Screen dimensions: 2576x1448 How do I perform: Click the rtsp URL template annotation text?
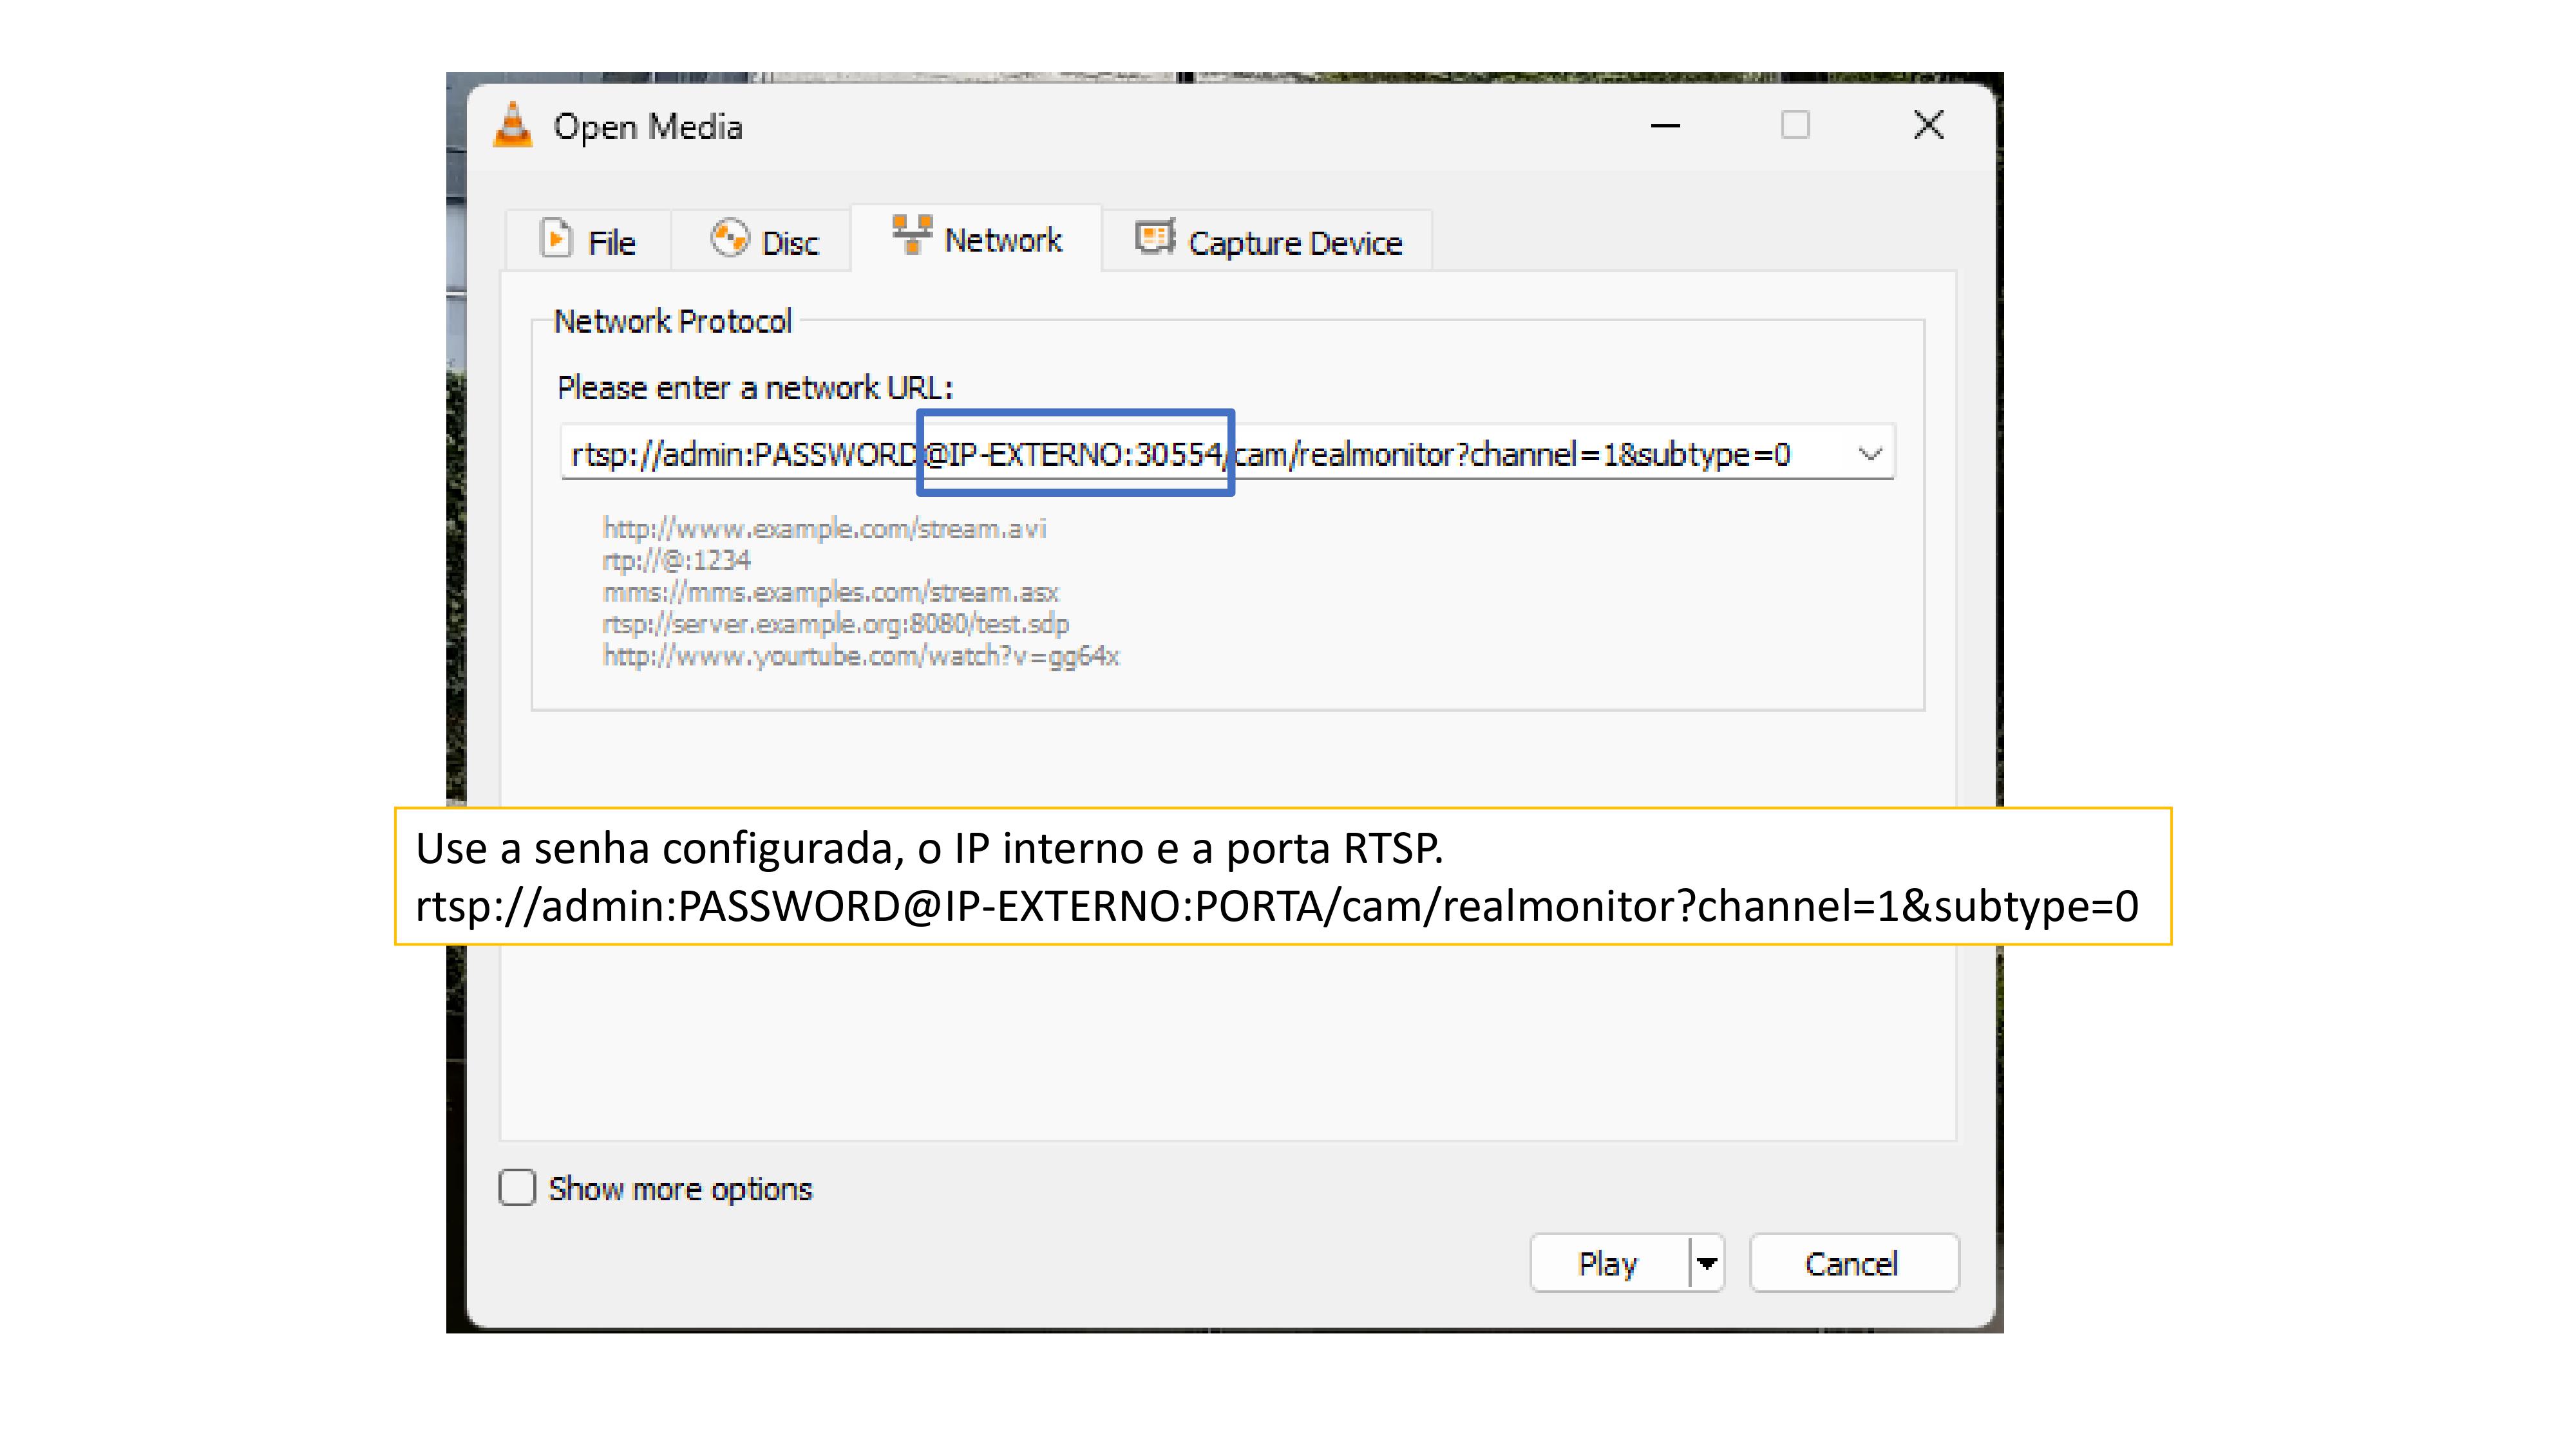point(1276,906)
